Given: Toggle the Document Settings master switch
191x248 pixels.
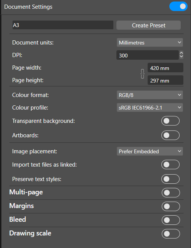Looking at the screenshot, I should pyautogui.click(x=178, y=6).
